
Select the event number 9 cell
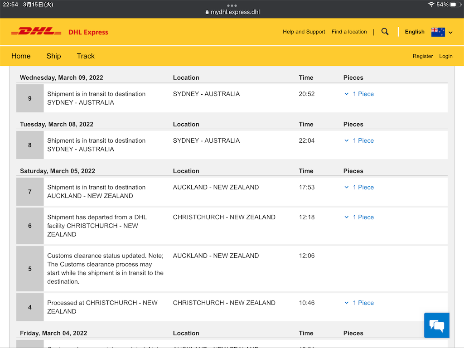(x=30, y=98)
